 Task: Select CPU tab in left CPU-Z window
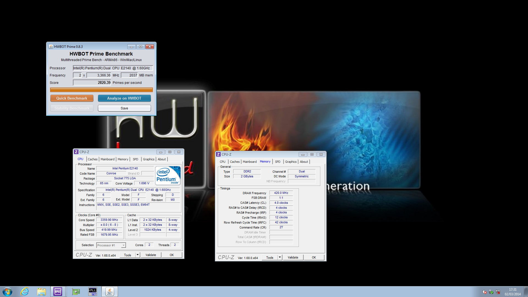click(x=80, y=159)
